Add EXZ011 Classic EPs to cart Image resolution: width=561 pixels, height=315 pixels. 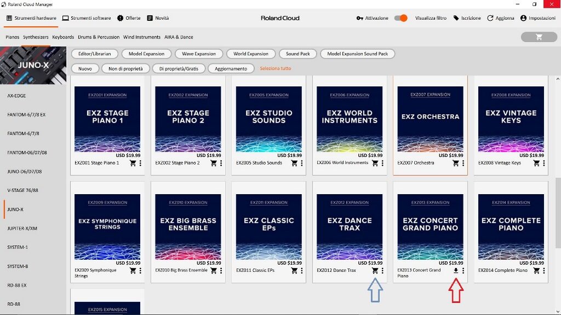(294, 270)
